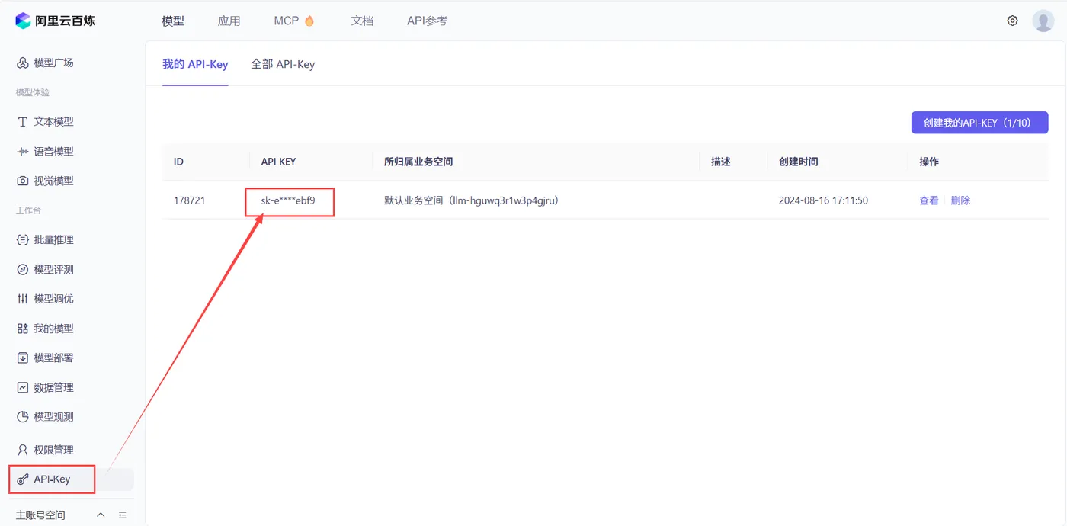
Task: Open 模型调优 sliders icon entry
Action: (x=23, y=299)
